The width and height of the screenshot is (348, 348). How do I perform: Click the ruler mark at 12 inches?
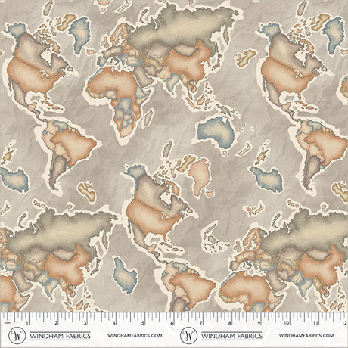345,323
